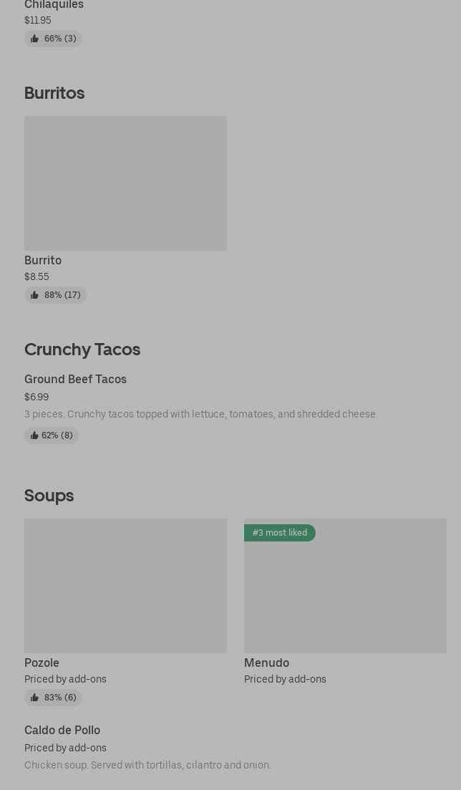The height and width of the screenshot is (790, 461).
Task: Click the $8.55 Burrito price
Action: (x=37, y=276)
